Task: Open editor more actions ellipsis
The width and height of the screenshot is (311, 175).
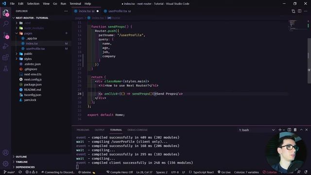Action: (306, 11)
